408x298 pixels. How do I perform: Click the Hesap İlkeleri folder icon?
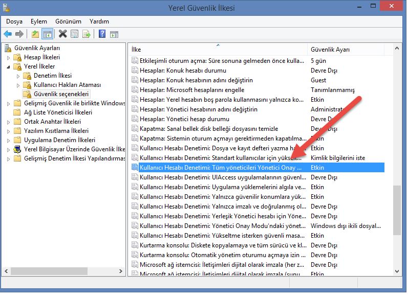[17, 57]
